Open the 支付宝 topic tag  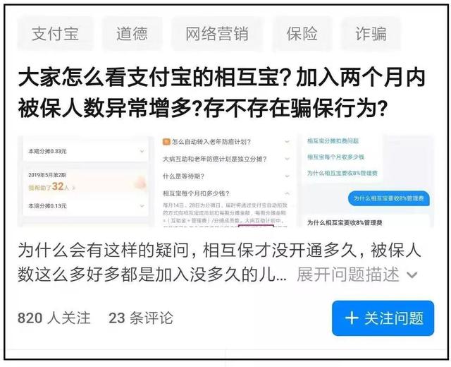[55, 34]
